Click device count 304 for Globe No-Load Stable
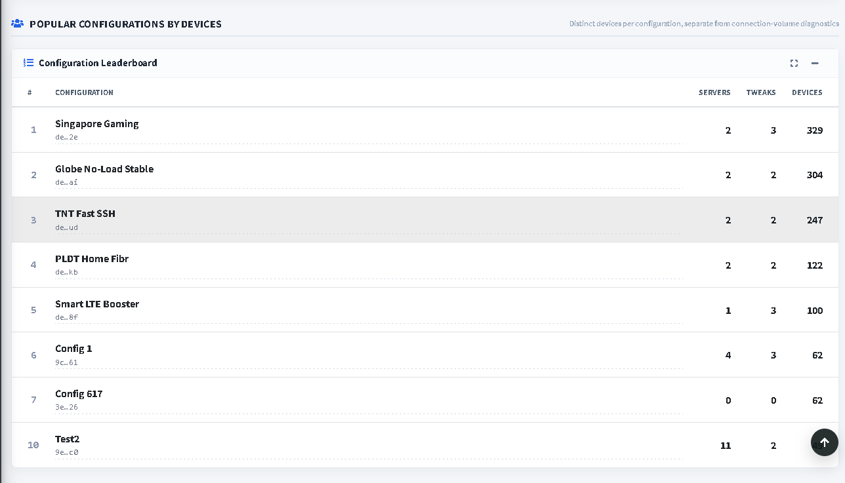This screenshot has height=483, width=845. (815, 175)
